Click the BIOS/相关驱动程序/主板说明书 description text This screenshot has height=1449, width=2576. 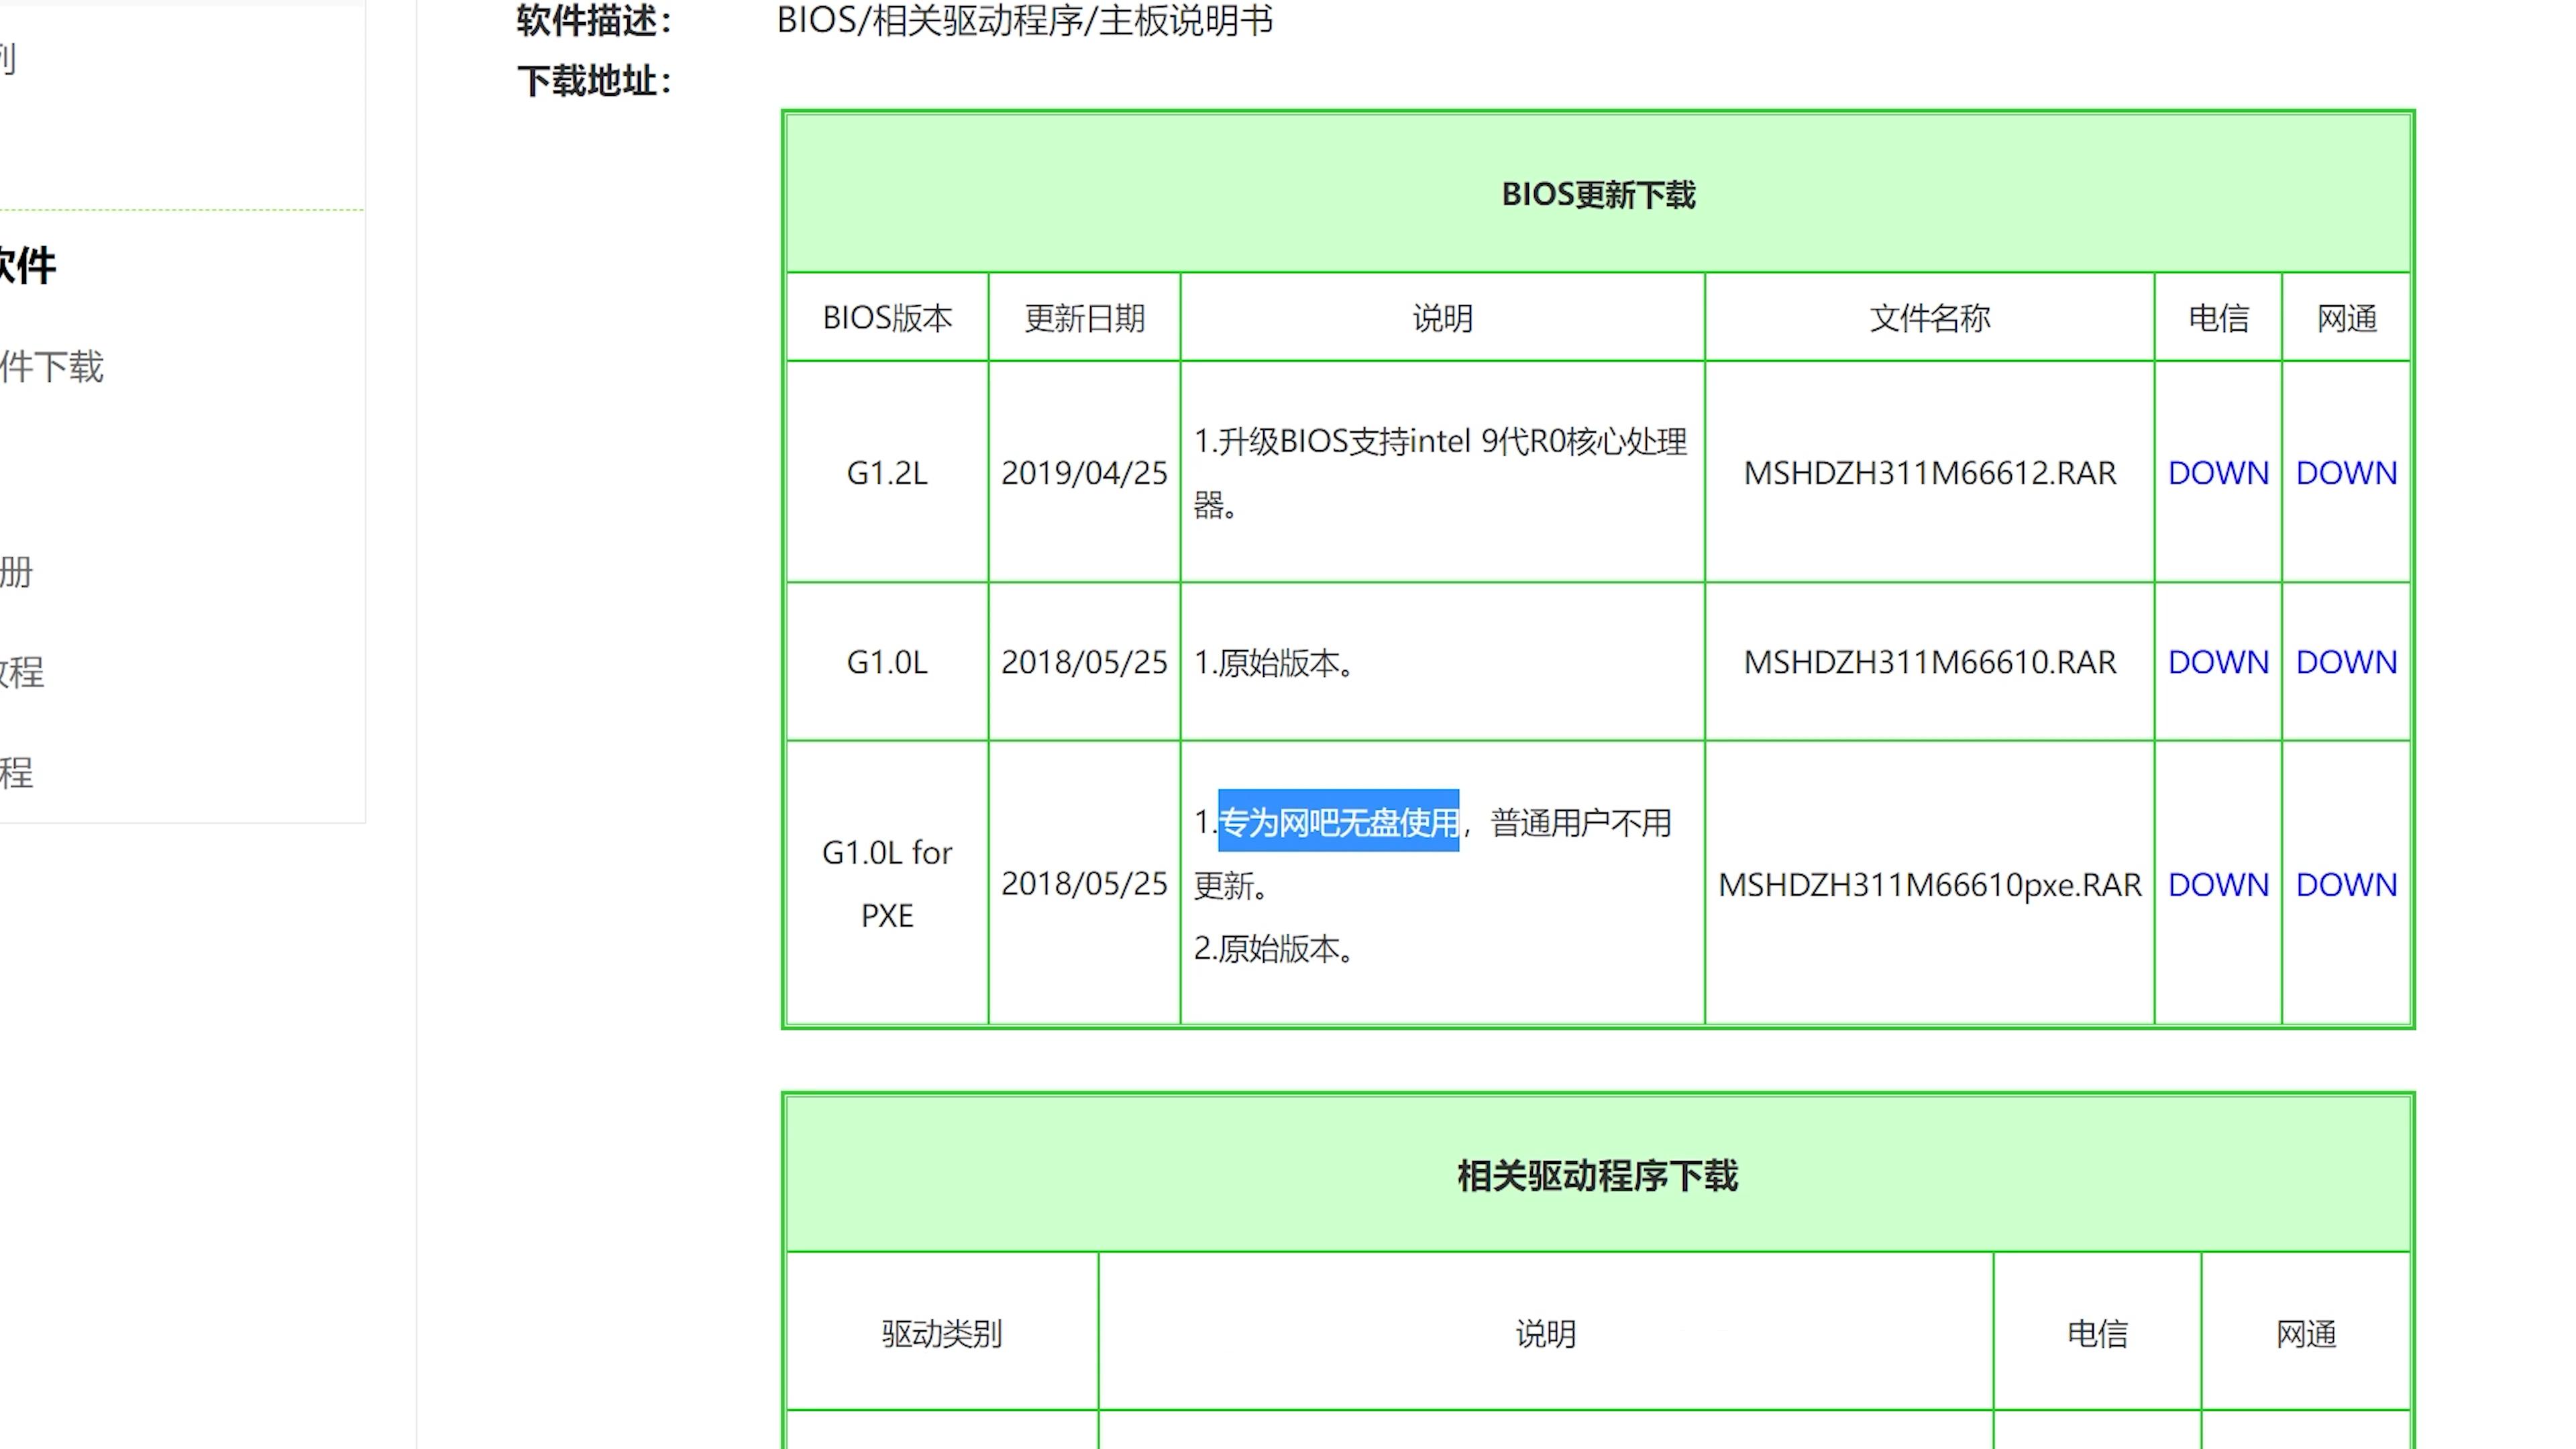pyautogui.click(x=1024, y=20)
